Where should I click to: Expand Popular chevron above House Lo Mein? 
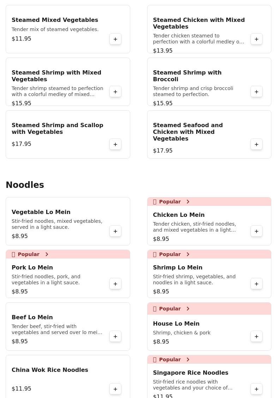pos(188,309)
